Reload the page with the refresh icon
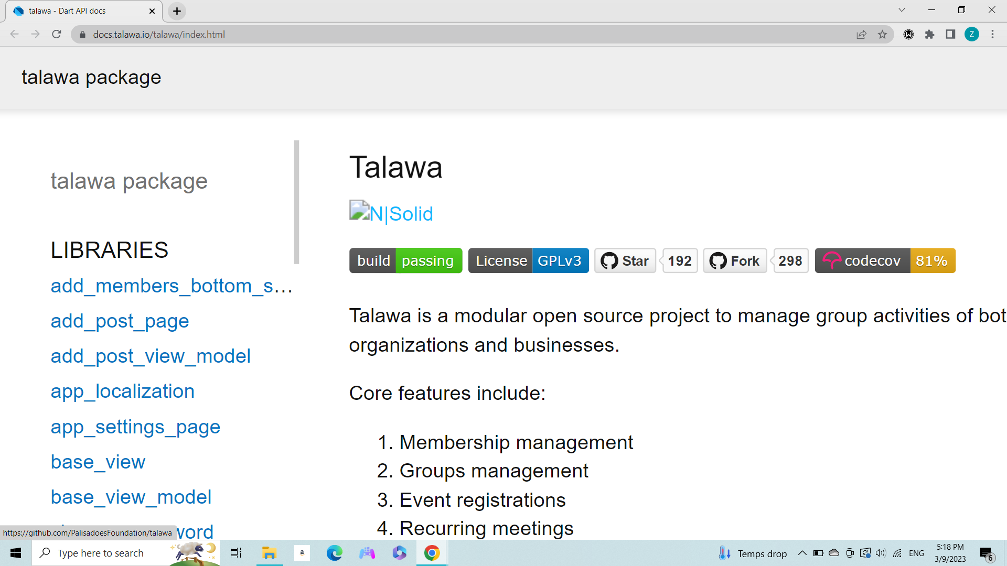The width and height of the screenshot is (1007, 566). pos(57,34)
